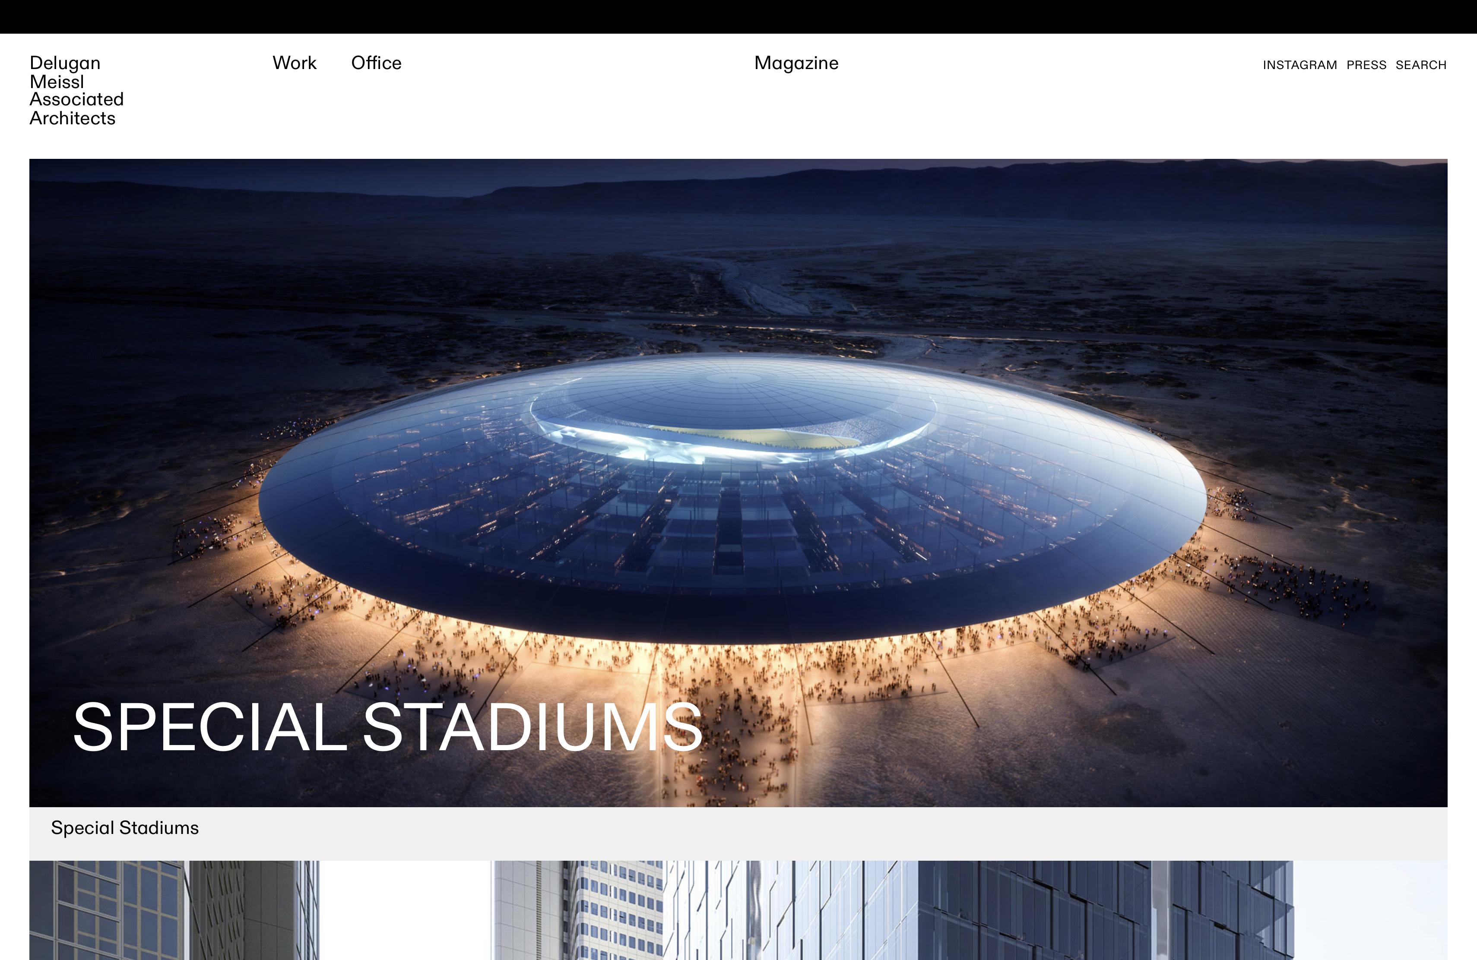Click the white office tower with blue windows

[x=618, y=910]
